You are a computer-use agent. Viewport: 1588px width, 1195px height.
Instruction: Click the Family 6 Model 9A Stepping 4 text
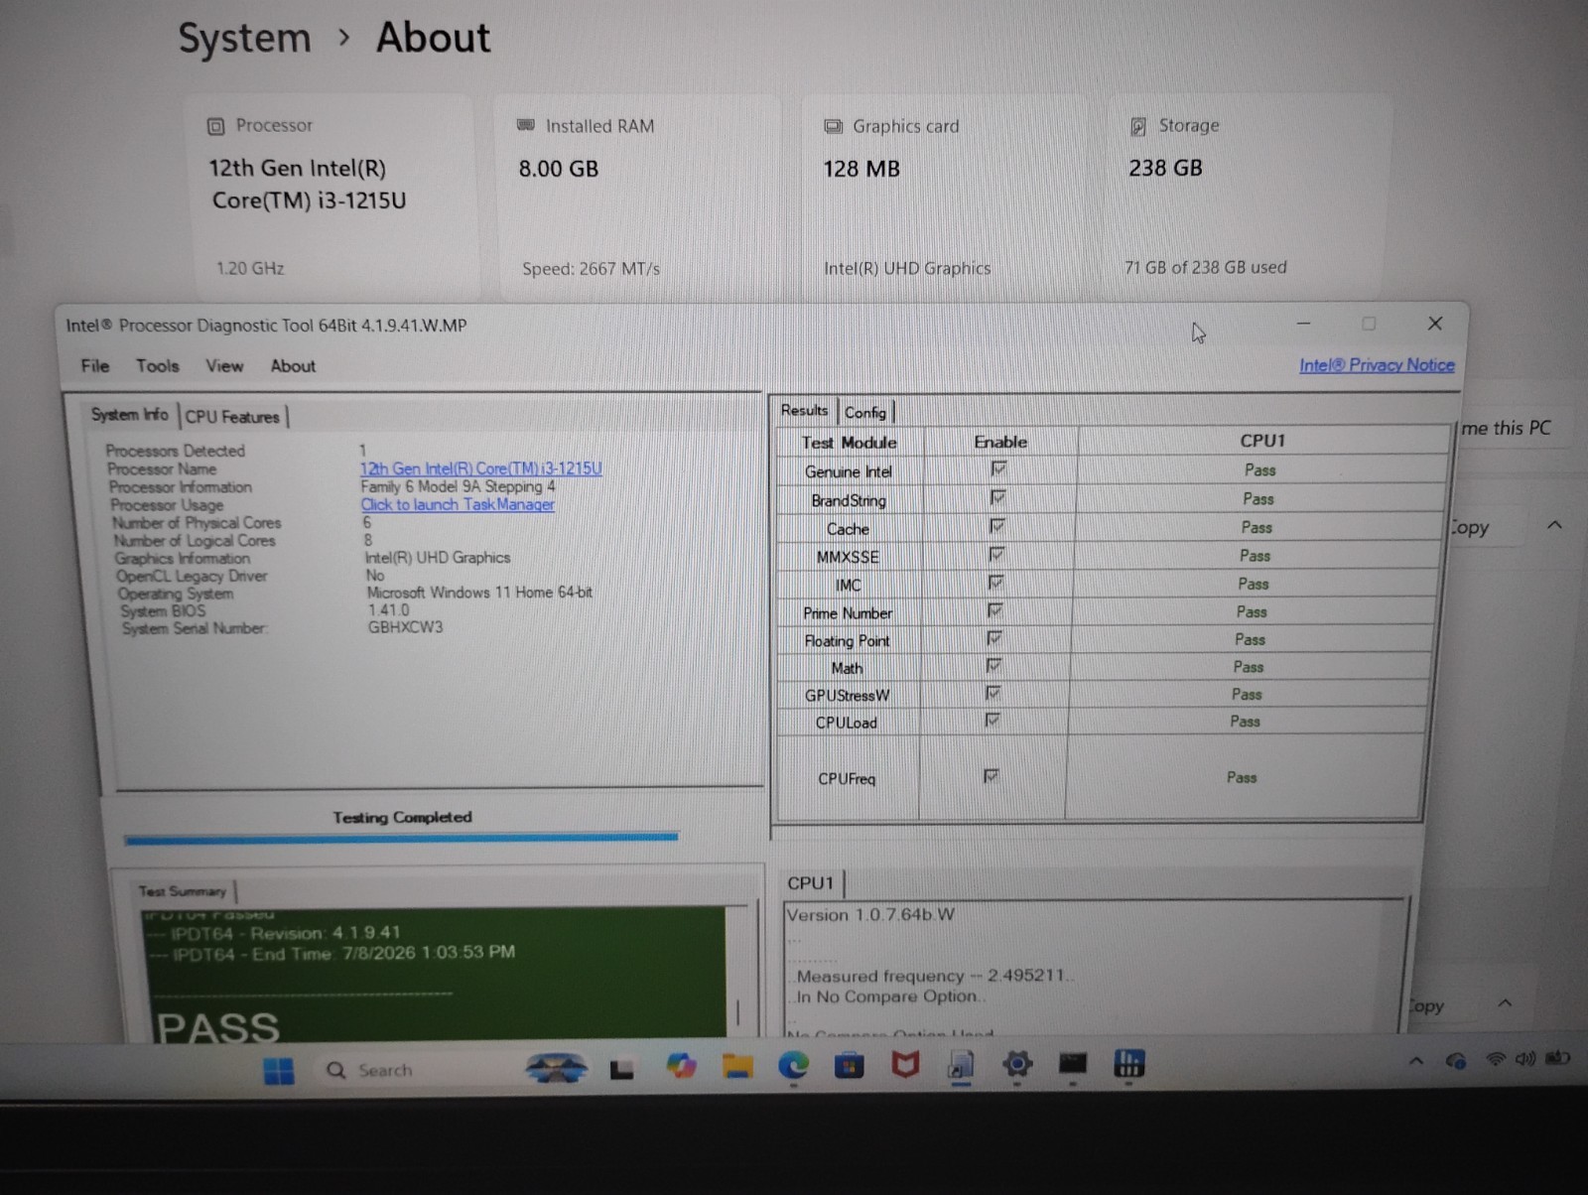pyautogui.click(x=458, y=486)
